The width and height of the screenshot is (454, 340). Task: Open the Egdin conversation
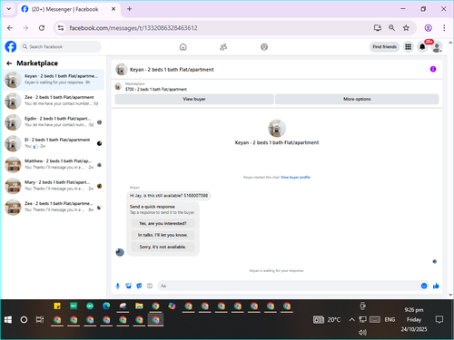click(54, 121)
